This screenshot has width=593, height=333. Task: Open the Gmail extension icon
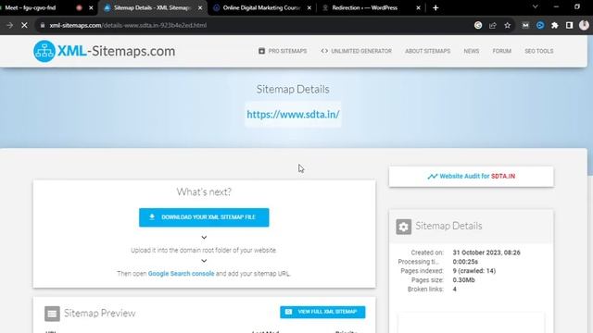pyautogui.click(x=525, y=25)
